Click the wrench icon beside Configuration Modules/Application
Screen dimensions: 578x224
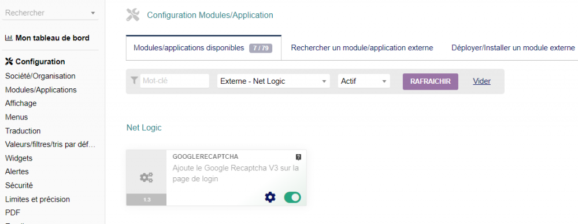tap(133, 15)
